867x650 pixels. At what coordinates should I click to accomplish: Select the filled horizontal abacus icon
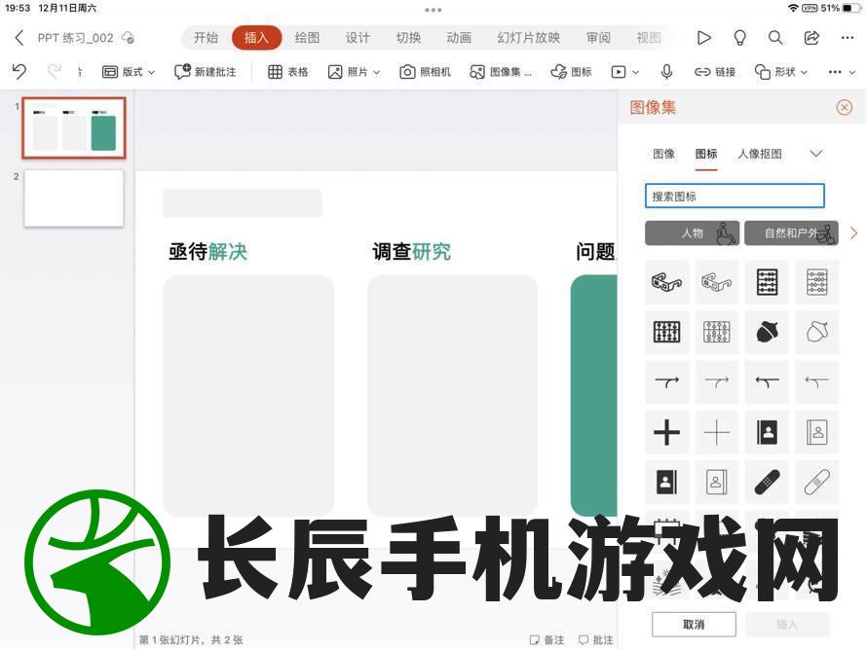point(667,332)
